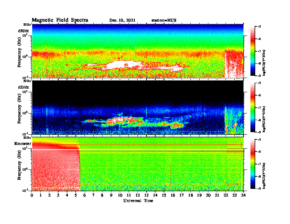Screen dimensions: 290x224
Task: Click hour 22 on Universal Time axis
Action: [226, 195]
